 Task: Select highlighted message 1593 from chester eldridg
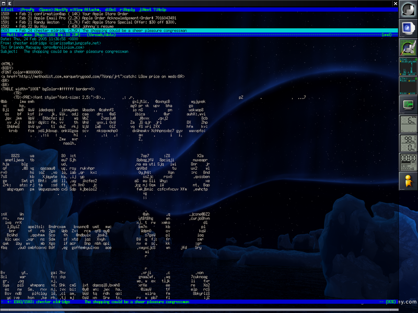click(x=199, y=31)
